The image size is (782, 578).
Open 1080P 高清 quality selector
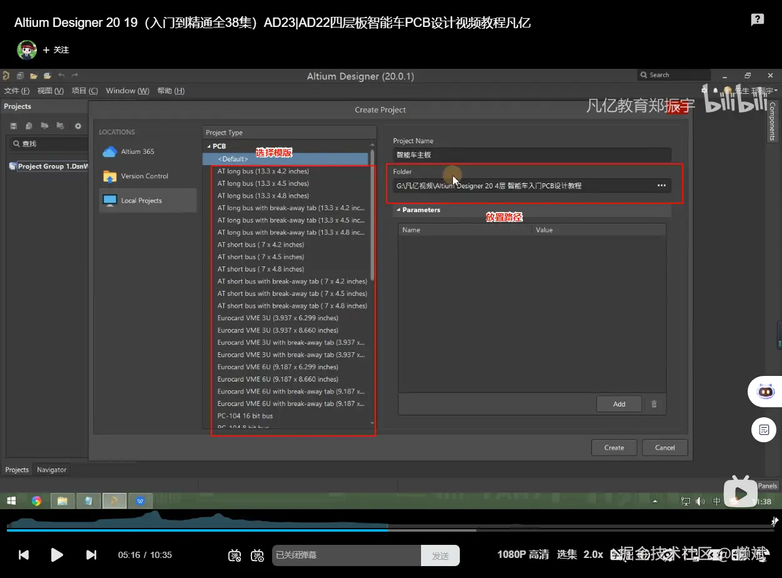(x=523, y=554)
